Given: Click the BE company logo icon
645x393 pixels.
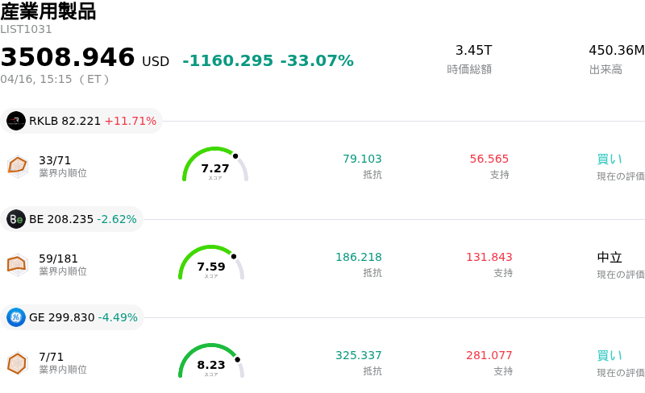Looking at the screenshot, I should 16,219.
